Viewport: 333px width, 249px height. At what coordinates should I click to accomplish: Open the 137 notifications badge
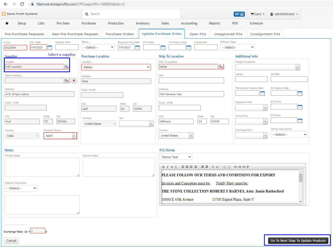pos(239,14)
